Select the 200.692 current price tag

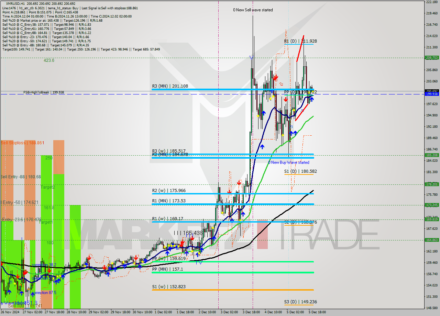[x=432, y=91]
